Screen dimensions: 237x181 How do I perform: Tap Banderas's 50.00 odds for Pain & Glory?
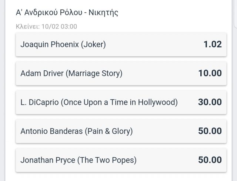pyautogui.click(x=210, y=131)
